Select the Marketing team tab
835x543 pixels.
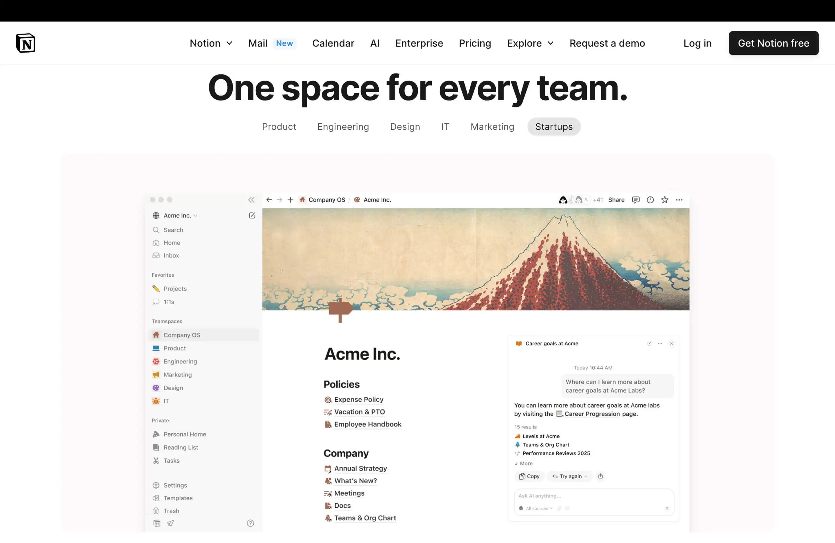[x=492, y=126]
